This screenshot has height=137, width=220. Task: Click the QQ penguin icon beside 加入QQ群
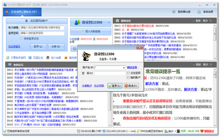[48, 58]
